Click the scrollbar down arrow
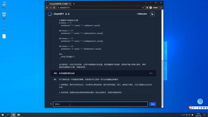 click(162, 107)
